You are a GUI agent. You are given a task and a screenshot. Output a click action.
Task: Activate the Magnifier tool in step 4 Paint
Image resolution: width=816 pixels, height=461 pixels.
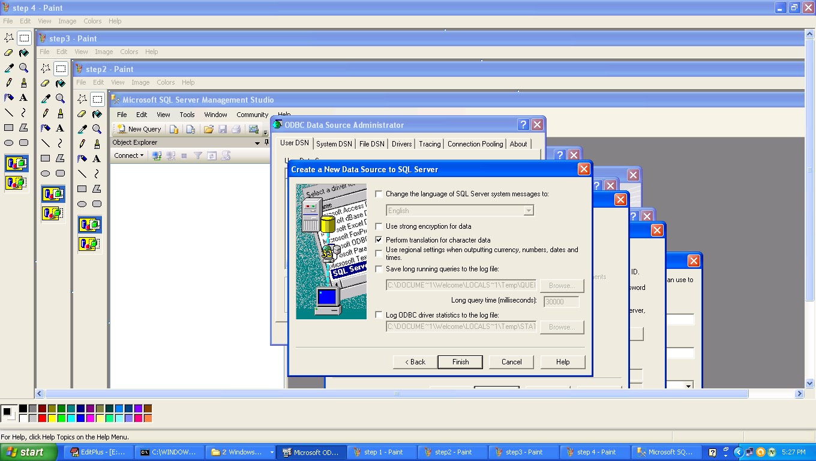point(24,68)
